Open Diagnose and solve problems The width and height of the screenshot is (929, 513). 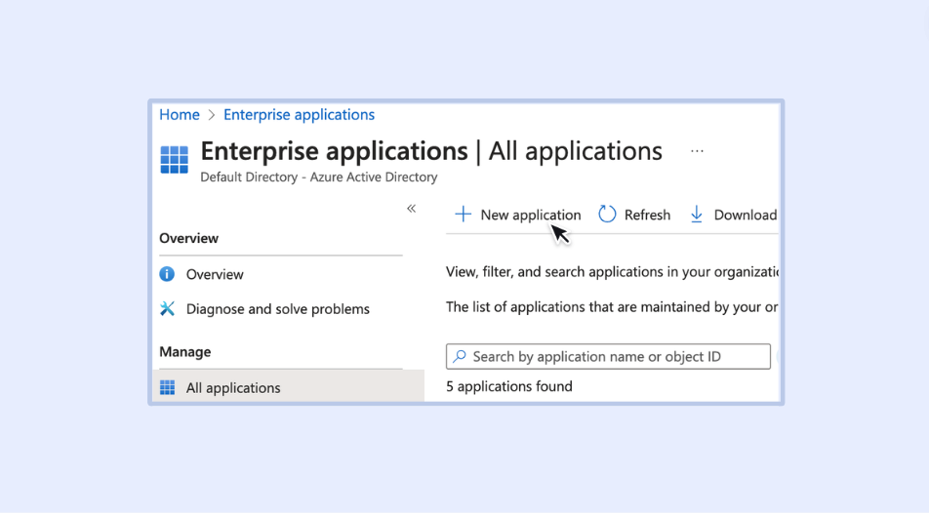coord(277,309)
